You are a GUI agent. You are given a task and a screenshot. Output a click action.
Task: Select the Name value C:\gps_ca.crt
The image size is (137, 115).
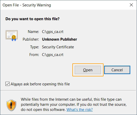pos(53,32)
